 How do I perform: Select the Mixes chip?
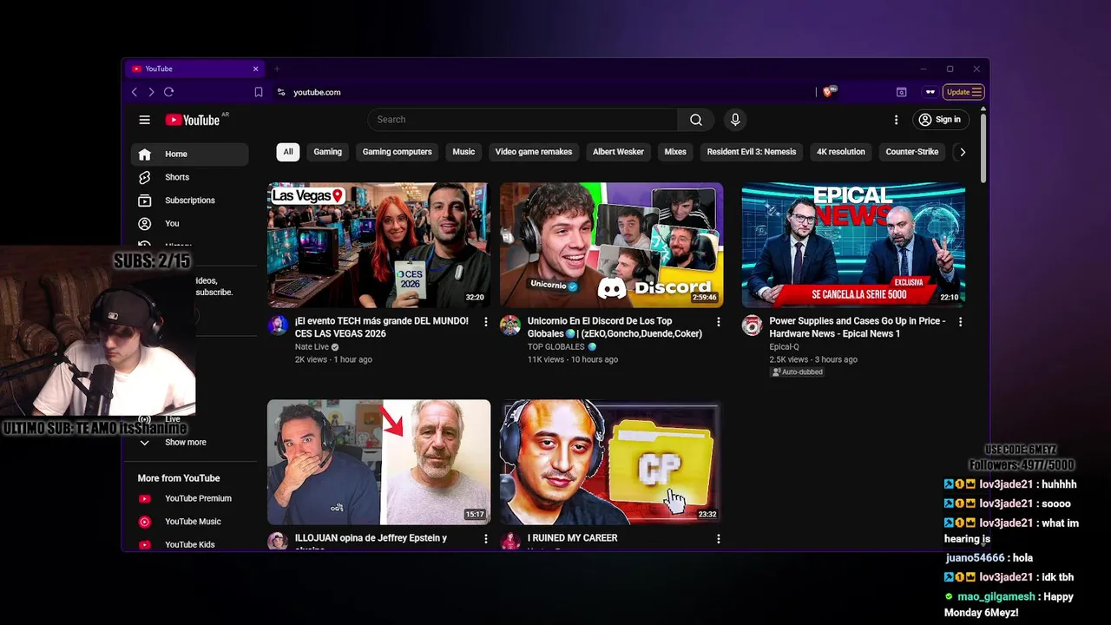pos(675,152)
